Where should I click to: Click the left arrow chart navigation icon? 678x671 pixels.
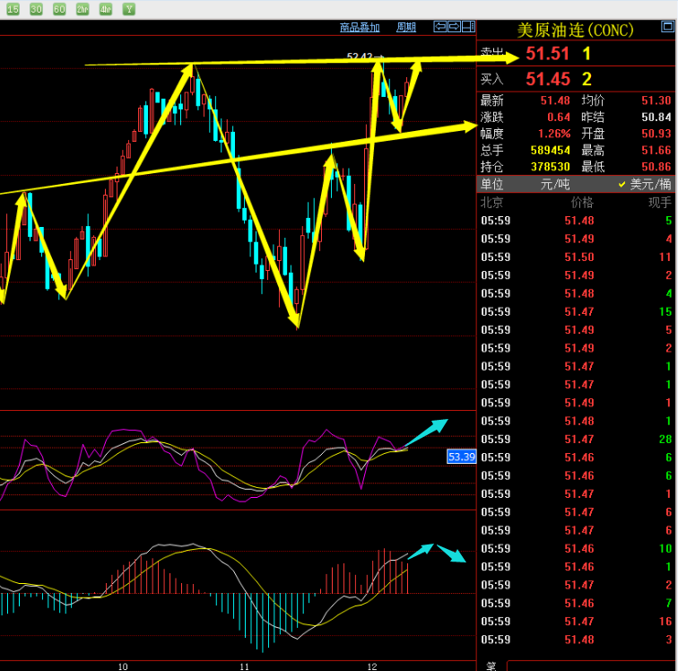439,27
